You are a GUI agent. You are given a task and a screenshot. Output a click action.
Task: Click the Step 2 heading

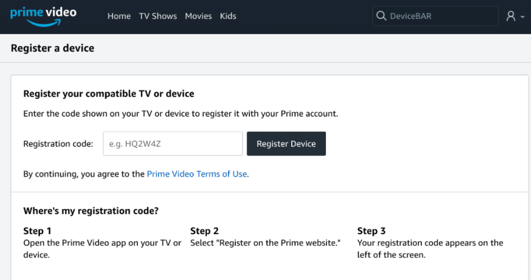pos(205,231)
